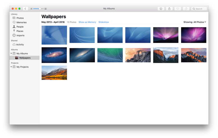Select the purple aurora with starfield thumbnail
The height and width of the screenshot is (138, 218).
[194, 35]
